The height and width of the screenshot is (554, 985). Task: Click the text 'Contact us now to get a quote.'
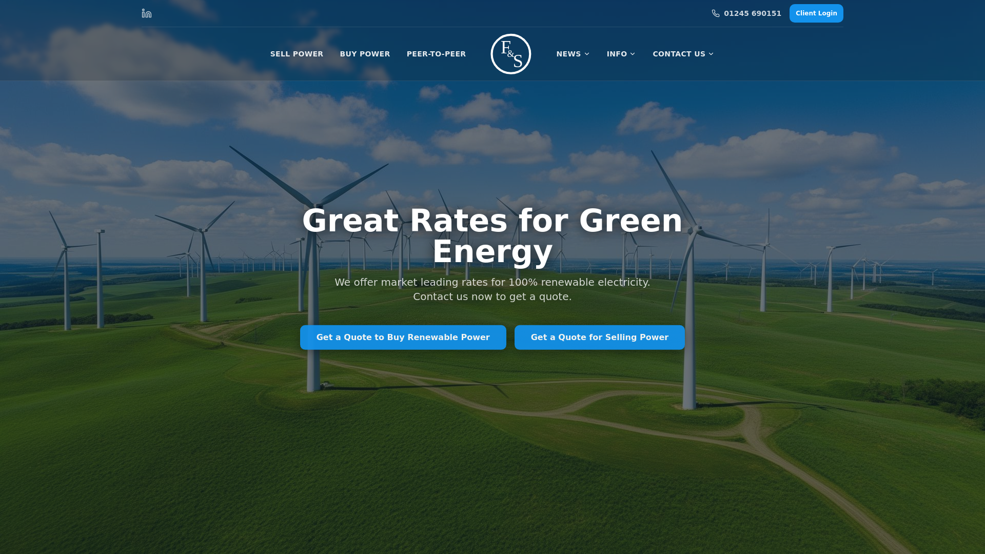(493, 296)
